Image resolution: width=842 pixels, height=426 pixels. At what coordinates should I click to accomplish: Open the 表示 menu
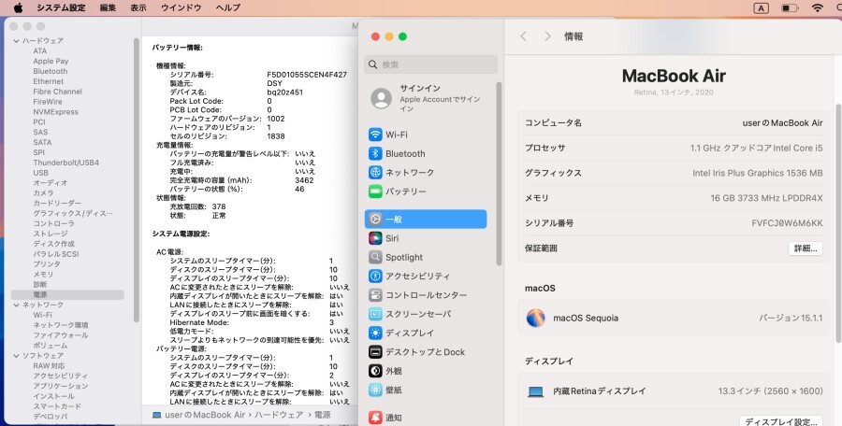(138, 7)
